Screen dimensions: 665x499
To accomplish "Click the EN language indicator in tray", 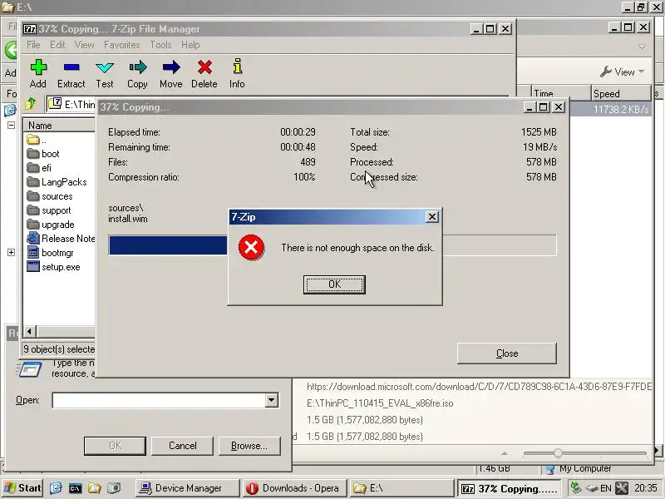I will click(x=606, y=488).
